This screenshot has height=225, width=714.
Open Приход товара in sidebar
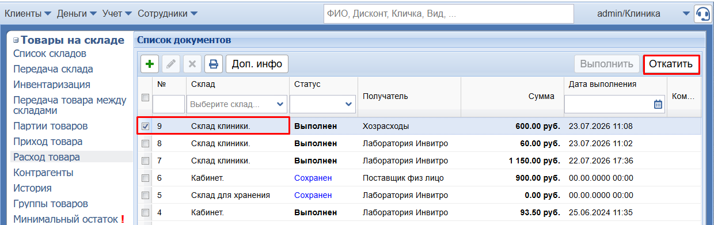pyautogui.click(x=48, y=142)
